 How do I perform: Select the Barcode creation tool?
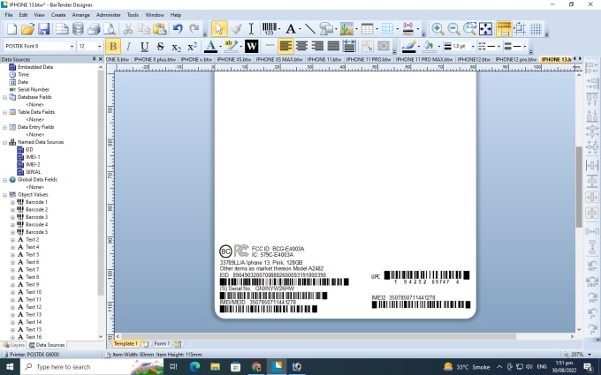(270, 29)
